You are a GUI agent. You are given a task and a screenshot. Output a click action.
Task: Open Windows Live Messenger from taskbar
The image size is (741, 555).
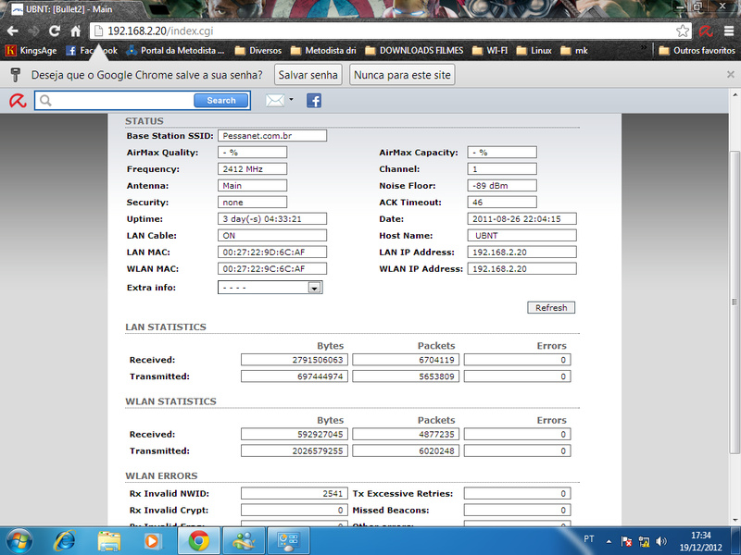243,541
